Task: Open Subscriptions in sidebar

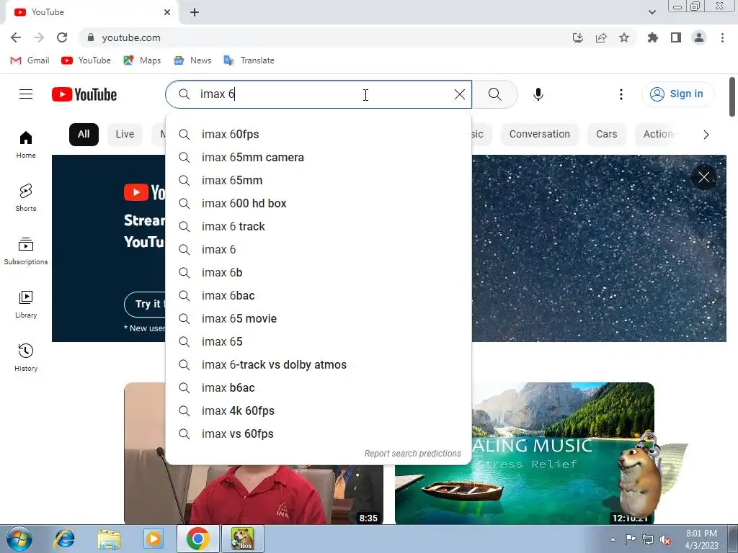Action: 26,251
